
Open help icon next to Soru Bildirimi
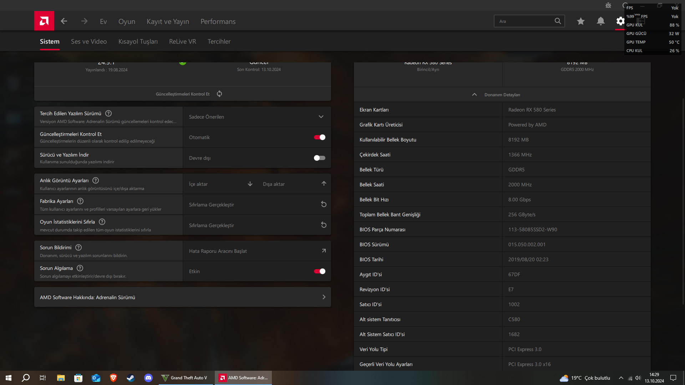[78, 247]
